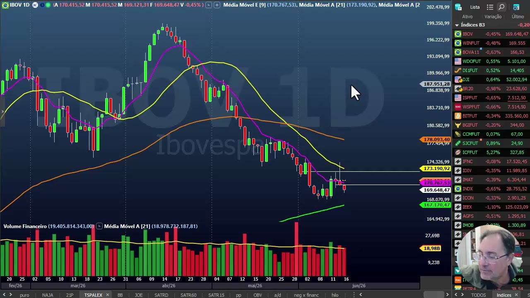Select the CCMFUT row in watchlist
The height and width of the screenshot is (298, 530).
pyautogui.click(x=492, y=134)
